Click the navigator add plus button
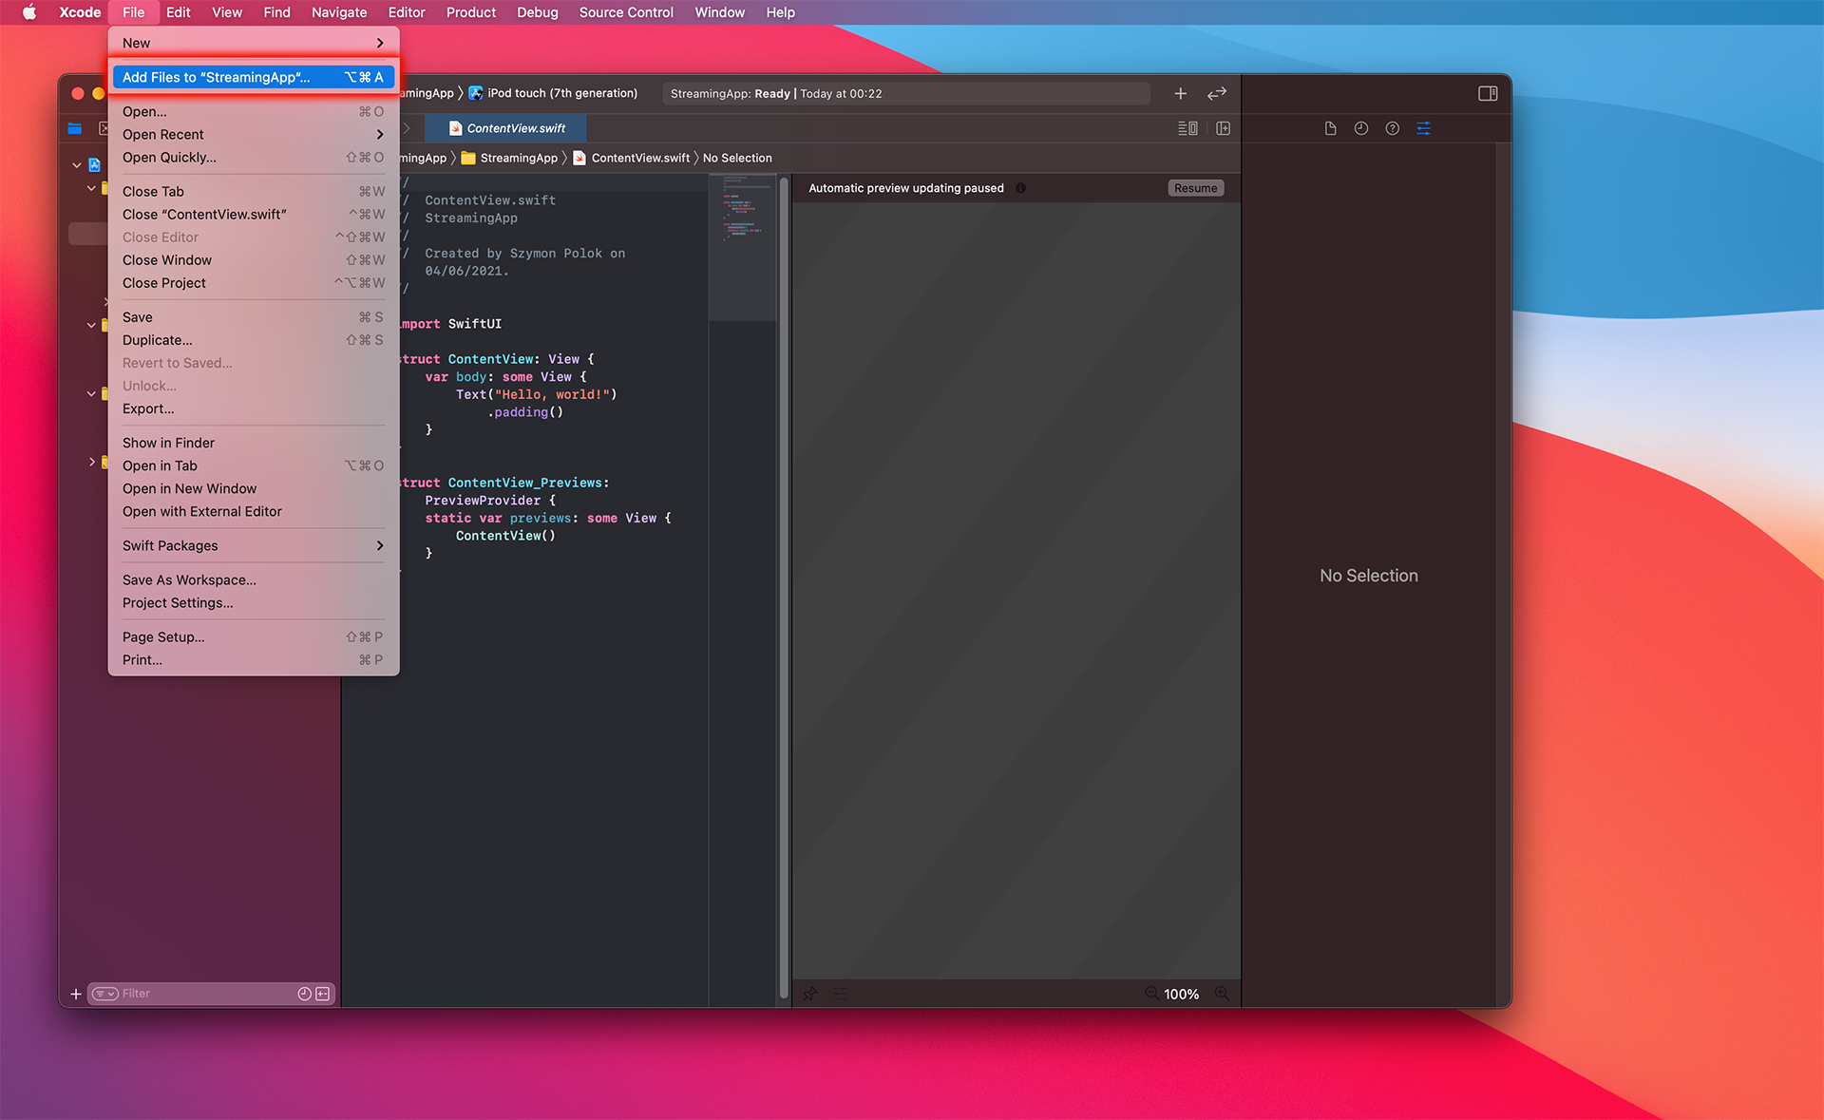Viewport: 1824px width, 1120px height. point(76,994)
